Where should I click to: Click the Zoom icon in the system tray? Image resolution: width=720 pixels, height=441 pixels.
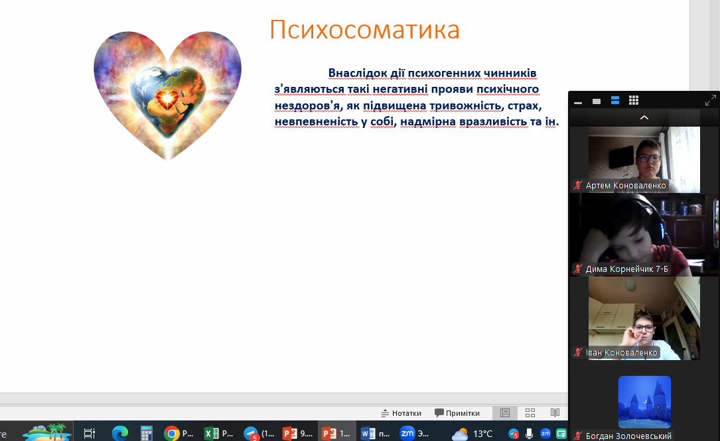(545, 433)
